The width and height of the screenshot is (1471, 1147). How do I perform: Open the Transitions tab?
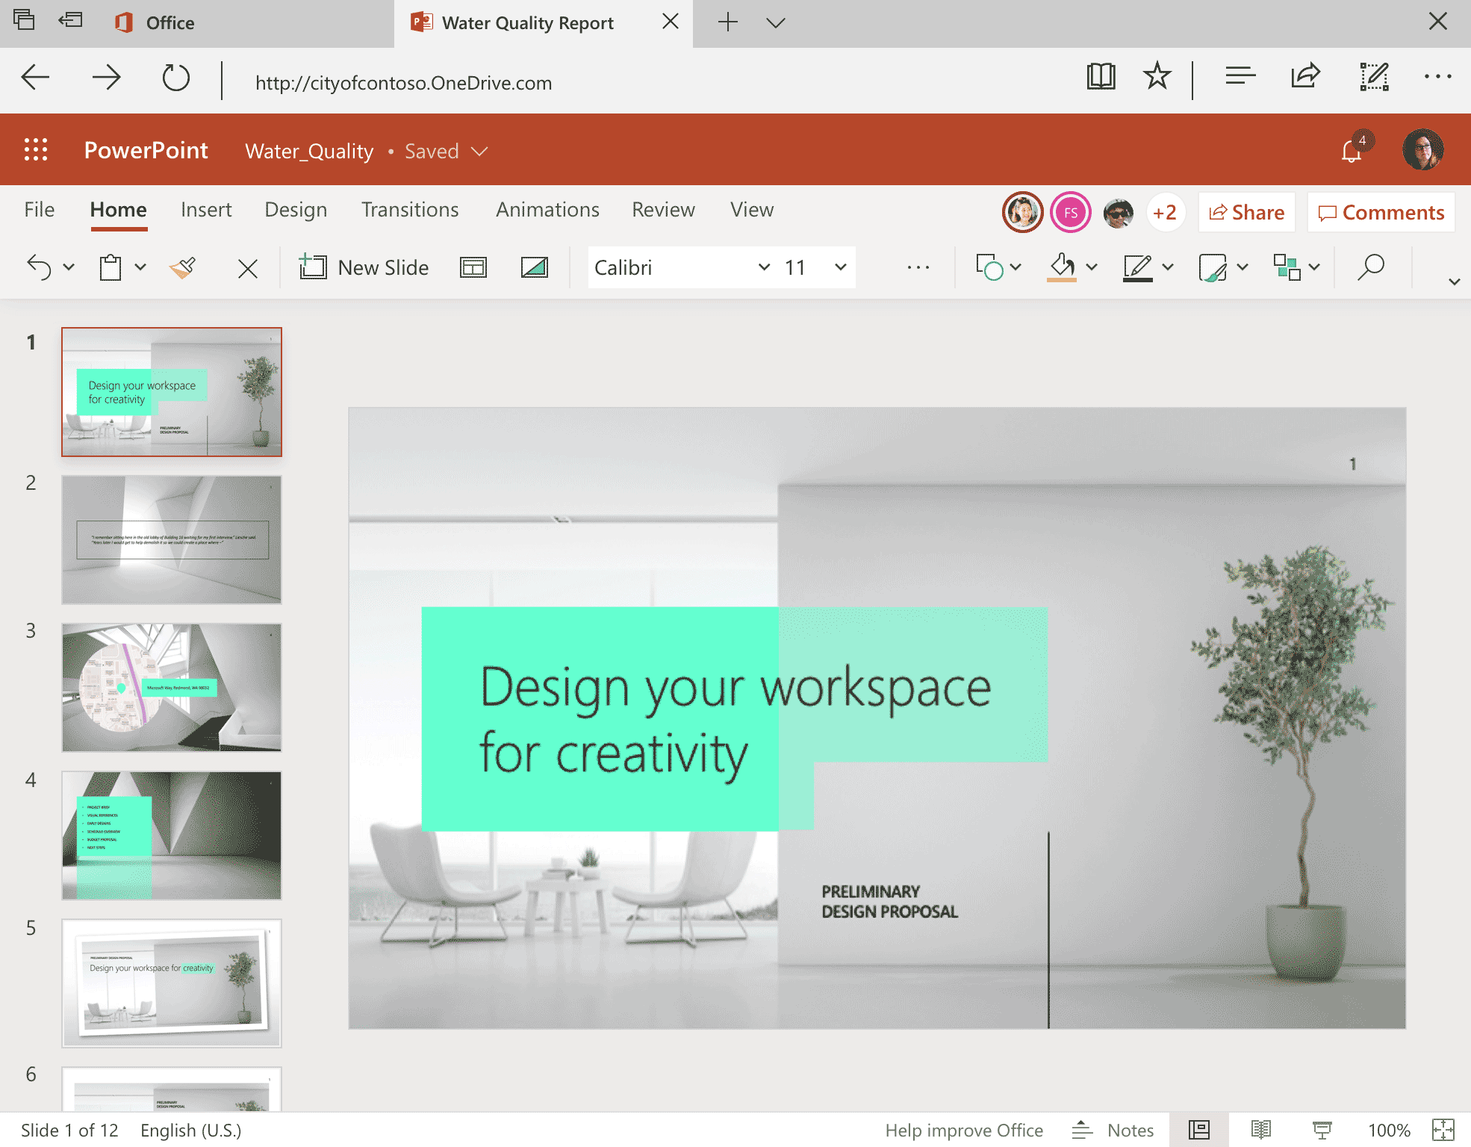[x=410, y=210]
